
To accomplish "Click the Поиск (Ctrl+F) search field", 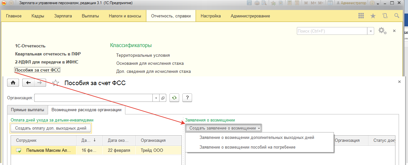I will (332, 31).
